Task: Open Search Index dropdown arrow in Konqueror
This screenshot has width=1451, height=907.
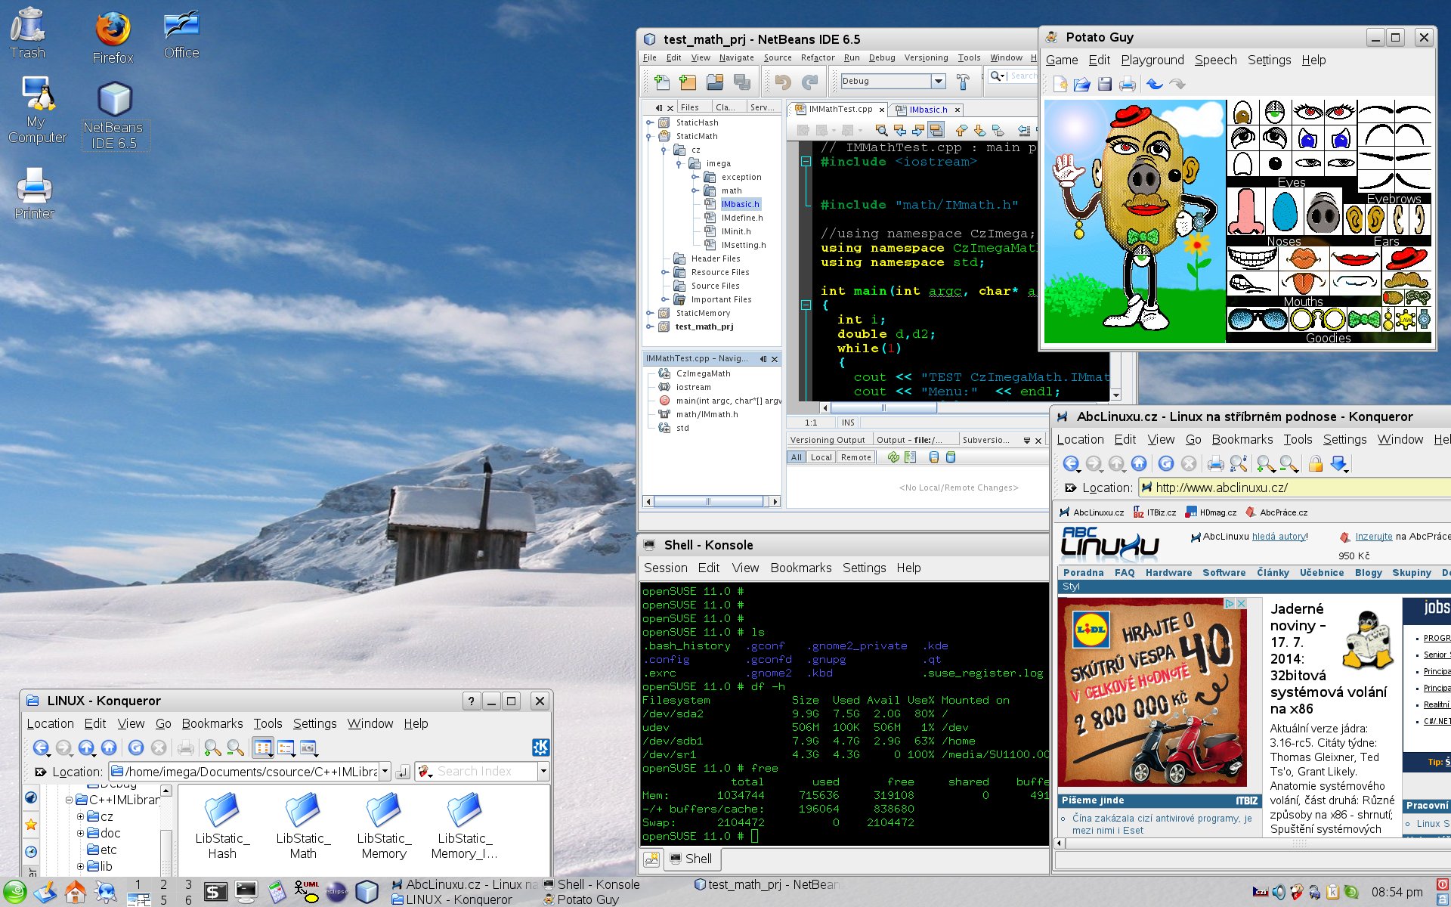Action: coord(543,771)
